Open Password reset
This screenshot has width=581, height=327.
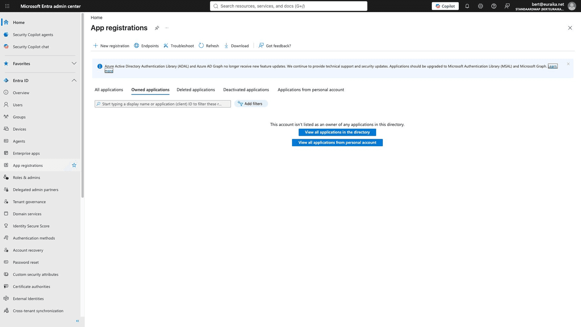40,262
